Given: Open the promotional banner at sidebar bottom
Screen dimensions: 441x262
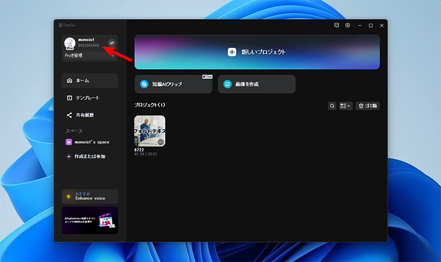Looking at the screenshot, I should [x=90, y=220].
